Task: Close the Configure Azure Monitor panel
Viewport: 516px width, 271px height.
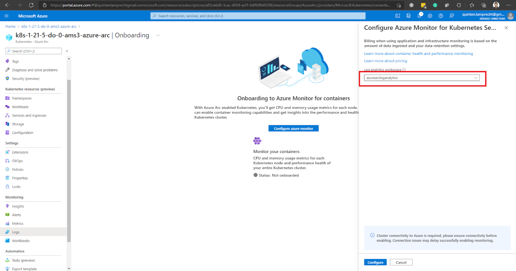Action: (506, 28)
